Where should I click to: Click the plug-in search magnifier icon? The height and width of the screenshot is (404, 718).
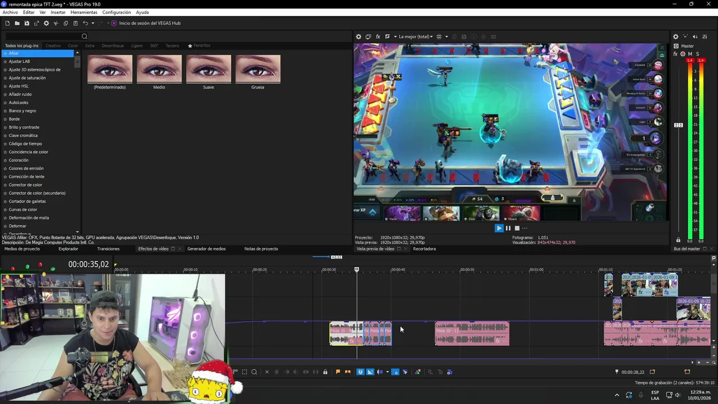coord(85,36)
